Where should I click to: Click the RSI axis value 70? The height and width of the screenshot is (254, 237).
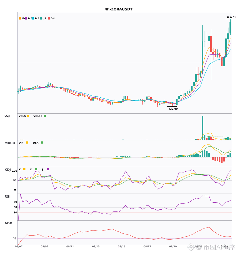[x=15, y=202]
